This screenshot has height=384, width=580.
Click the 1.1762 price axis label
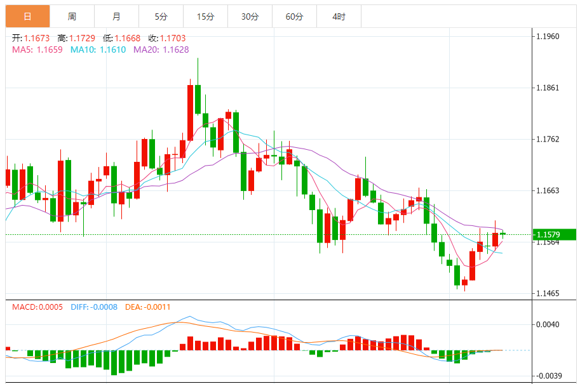[x=548, y=139]
